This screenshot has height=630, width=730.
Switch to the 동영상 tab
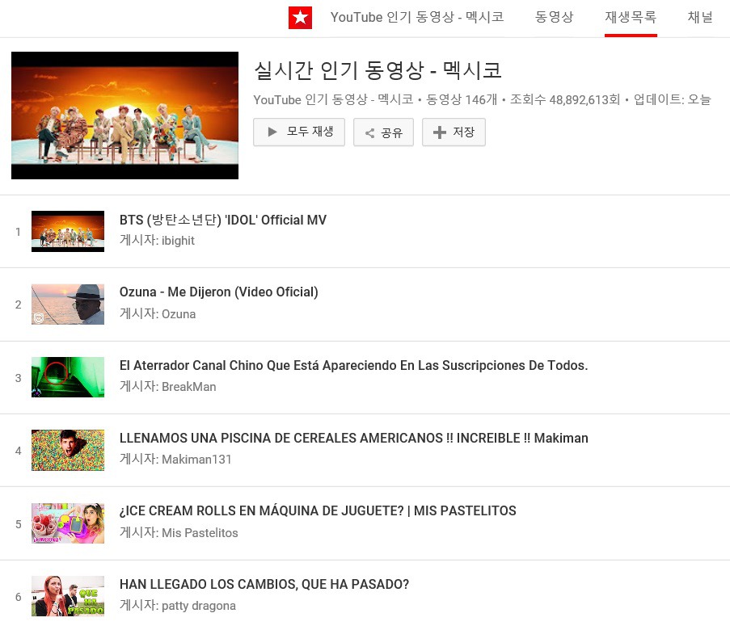[554, 17]
